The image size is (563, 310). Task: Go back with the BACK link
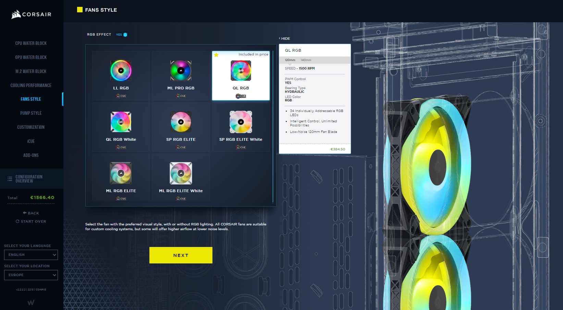(x=31, y=213)
